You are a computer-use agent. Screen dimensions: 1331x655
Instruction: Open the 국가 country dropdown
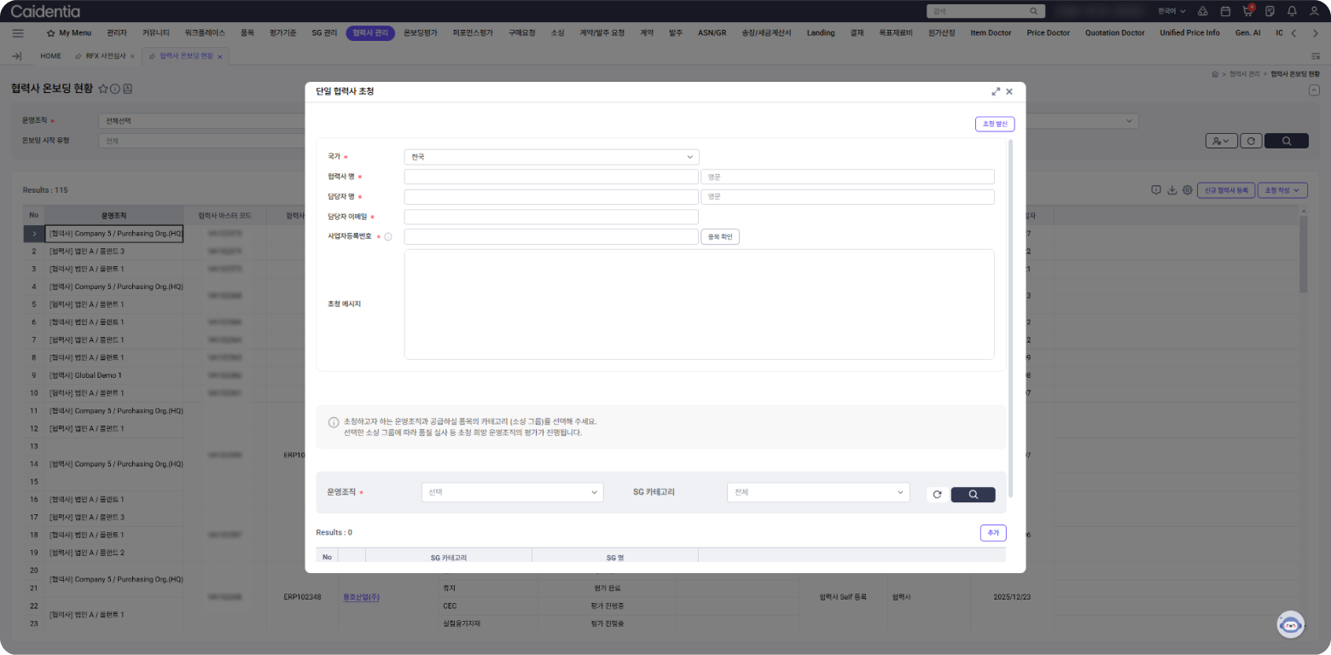point(551,157)
